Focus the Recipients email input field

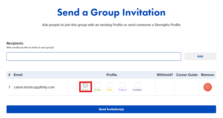pyautogui.click(x=94, y=57)
